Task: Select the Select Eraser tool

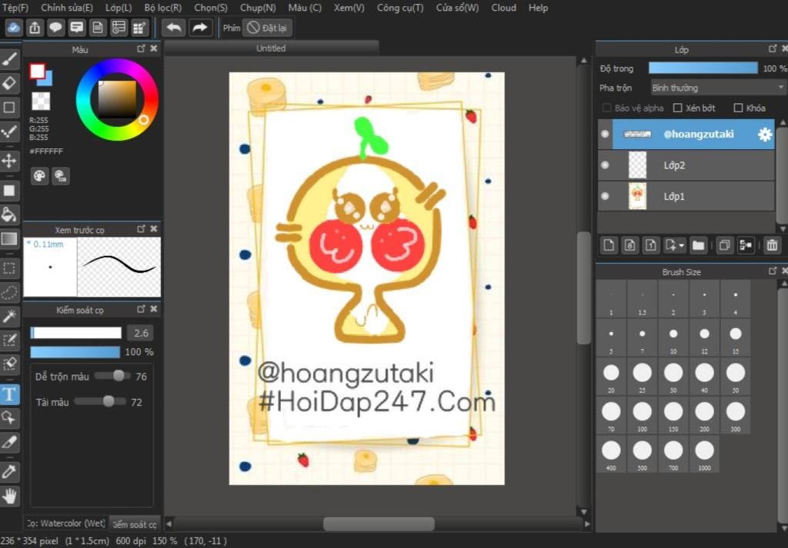Action: coord(9,364)
